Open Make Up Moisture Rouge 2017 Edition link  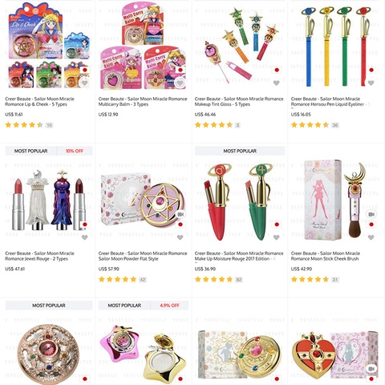tap(239, 256)
